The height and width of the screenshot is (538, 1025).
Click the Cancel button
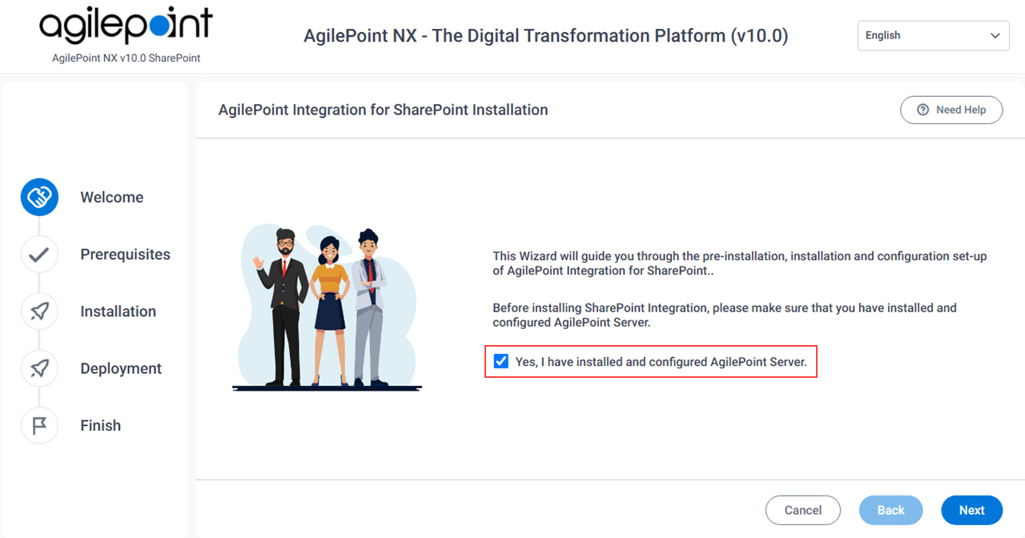803,510
